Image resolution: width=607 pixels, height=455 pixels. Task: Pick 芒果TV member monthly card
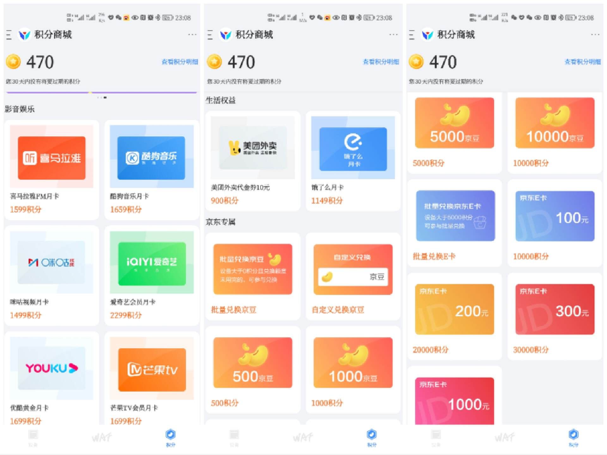pos(152,378)
